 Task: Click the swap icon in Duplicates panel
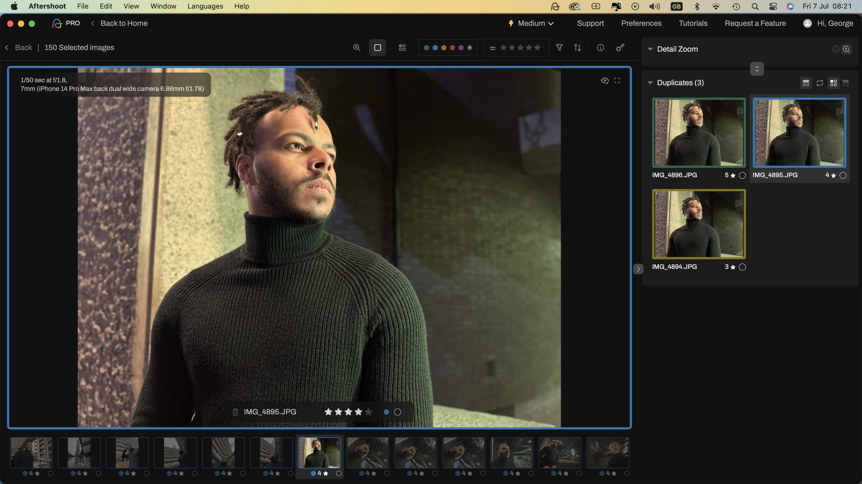point(819,83)
